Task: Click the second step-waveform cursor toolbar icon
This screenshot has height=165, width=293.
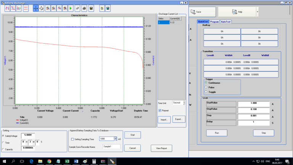Action: point(13,8)
